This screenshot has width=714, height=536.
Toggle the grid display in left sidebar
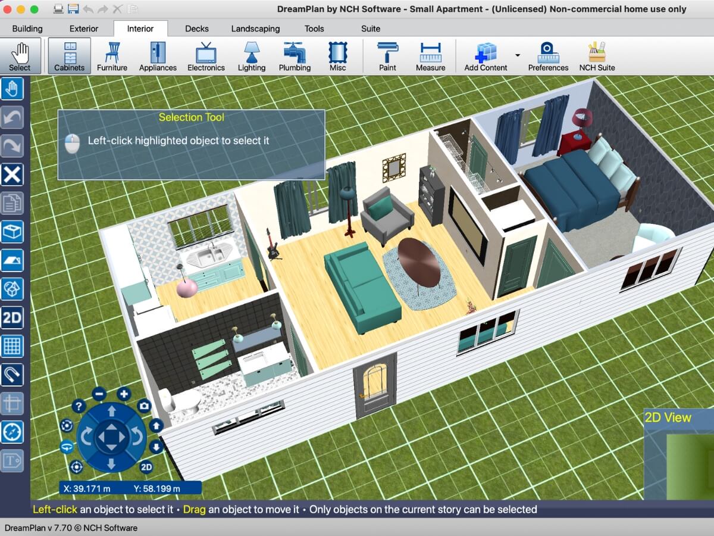(12, 346)
